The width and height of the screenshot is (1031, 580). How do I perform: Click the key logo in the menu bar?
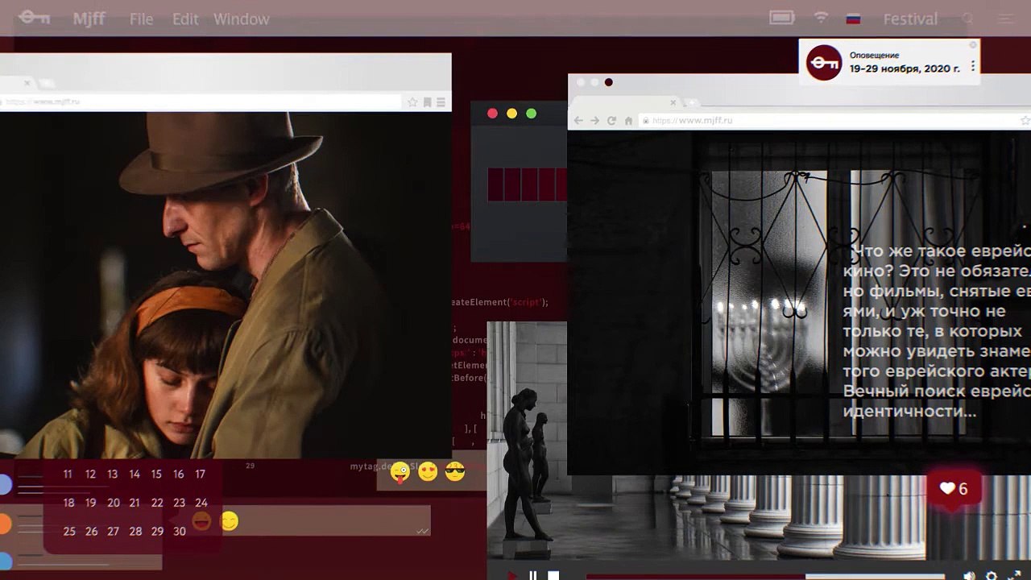coord(35,17)
